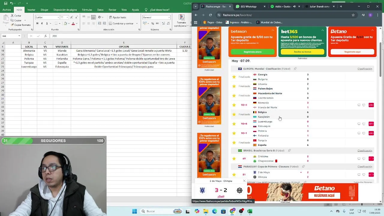Adjust the Excel zoom slider
Image resolution: width=384 pixels, height=216 pixels.
tap(361, 204)
